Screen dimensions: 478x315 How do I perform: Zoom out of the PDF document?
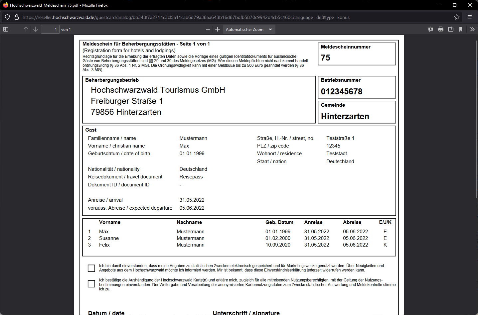pos(208,29)
